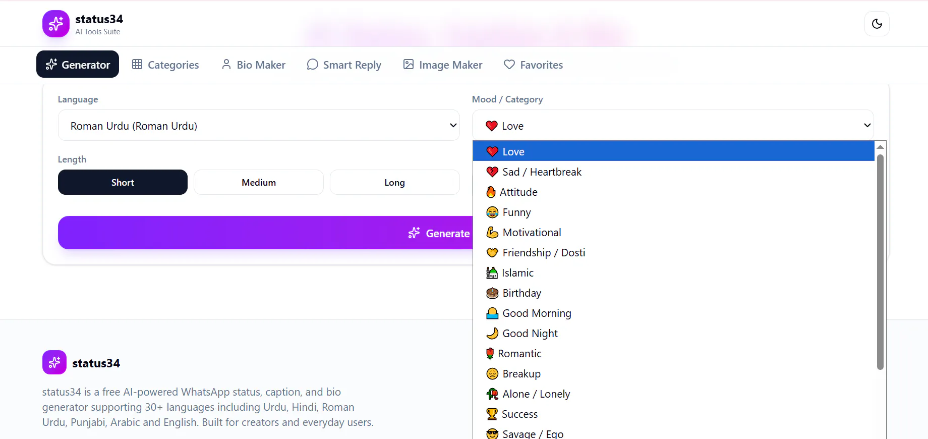Screen dimensions: 928x439
Task: Select Medium length option
Action: [259, 182]
